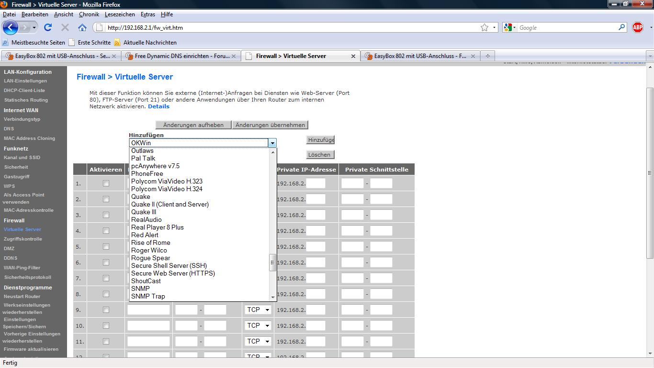Image resolution: width=654 pixels, height=368 pixels.
Task: Open the TCP protocol dropdown in row 9
Action: click(x=258, y=310)
